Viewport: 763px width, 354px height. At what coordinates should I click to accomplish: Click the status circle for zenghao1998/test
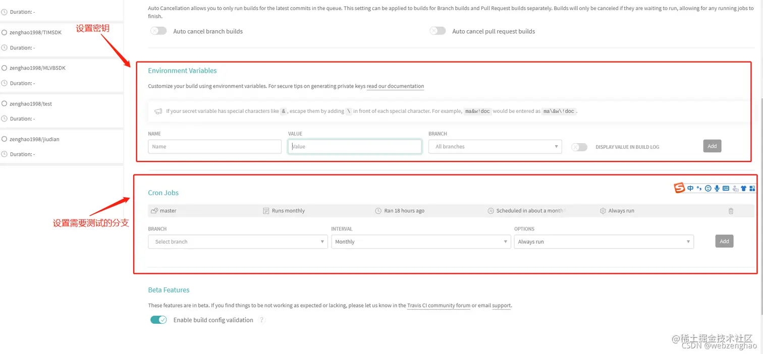pyautogui.click(x=5, y=103)
